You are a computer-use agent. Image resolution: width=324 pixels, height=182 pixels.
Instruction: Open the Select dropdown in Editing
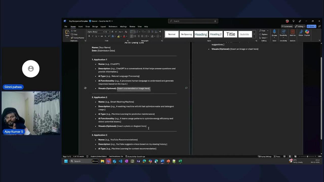[x=264, y=38]
